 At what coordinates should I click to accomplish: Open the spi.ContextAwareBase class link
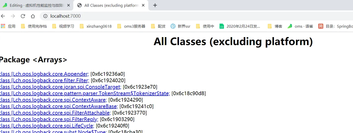pos(59,106)
